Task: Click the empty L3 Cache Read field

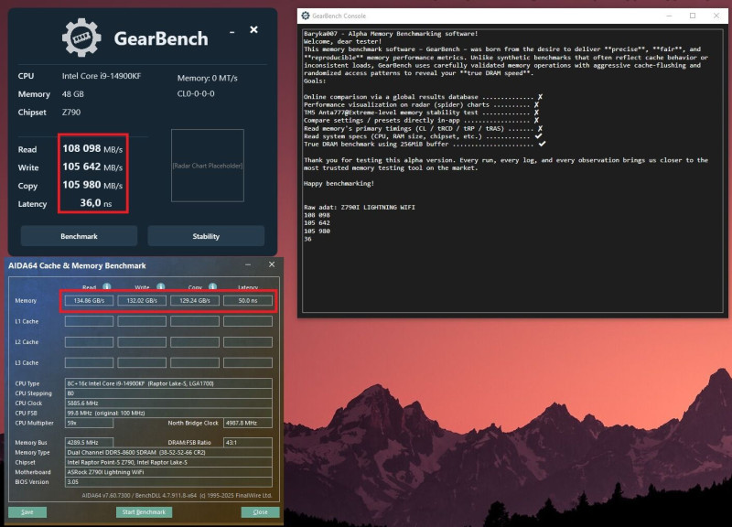Action: [89, 362]
